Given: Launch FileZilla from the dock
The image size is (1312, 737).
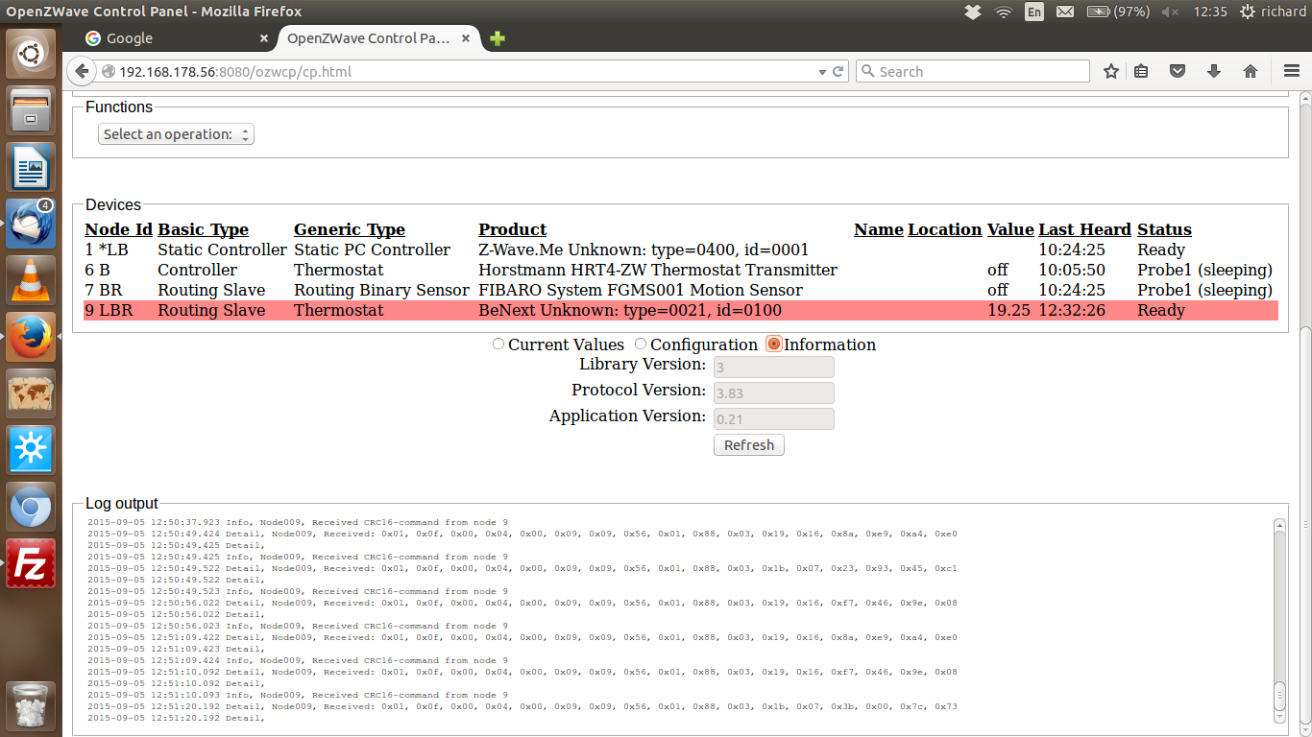Looking at the screenshot, I should [x=31, y=563].
